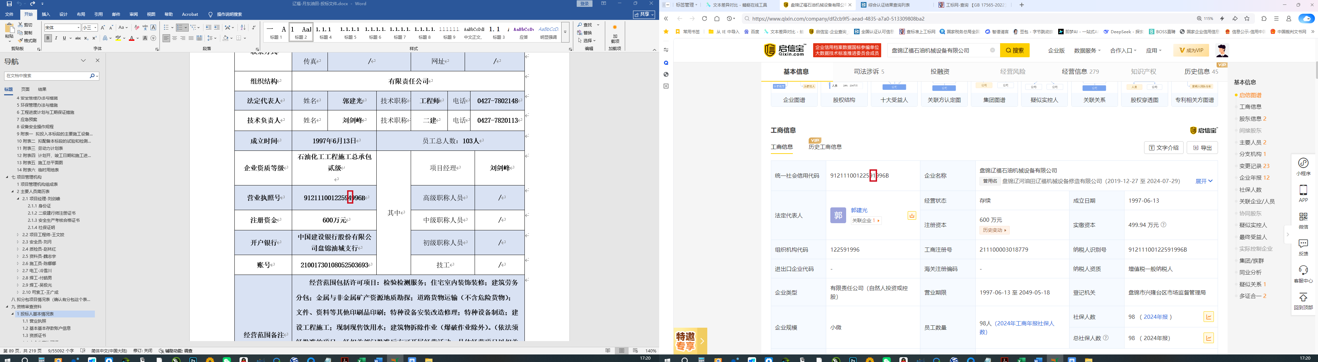The image size is (1318, 362).
Task: Toggle character shading (gray A) in Word
Action: click(145, 38)
